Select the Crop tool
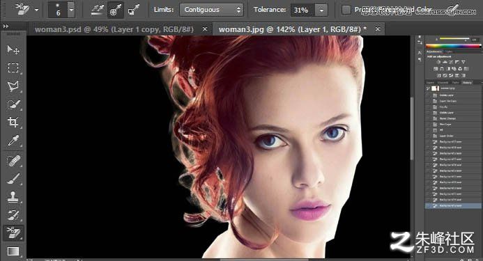Image resolution: width=483 pixels, height=261 pixels. tap(13, 122)
